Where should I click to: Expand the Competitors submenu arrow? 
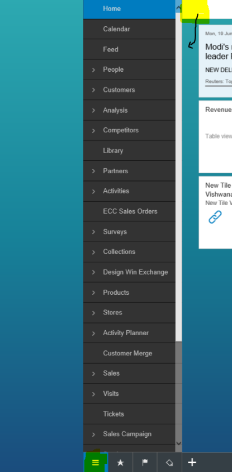tap(93, 131)
